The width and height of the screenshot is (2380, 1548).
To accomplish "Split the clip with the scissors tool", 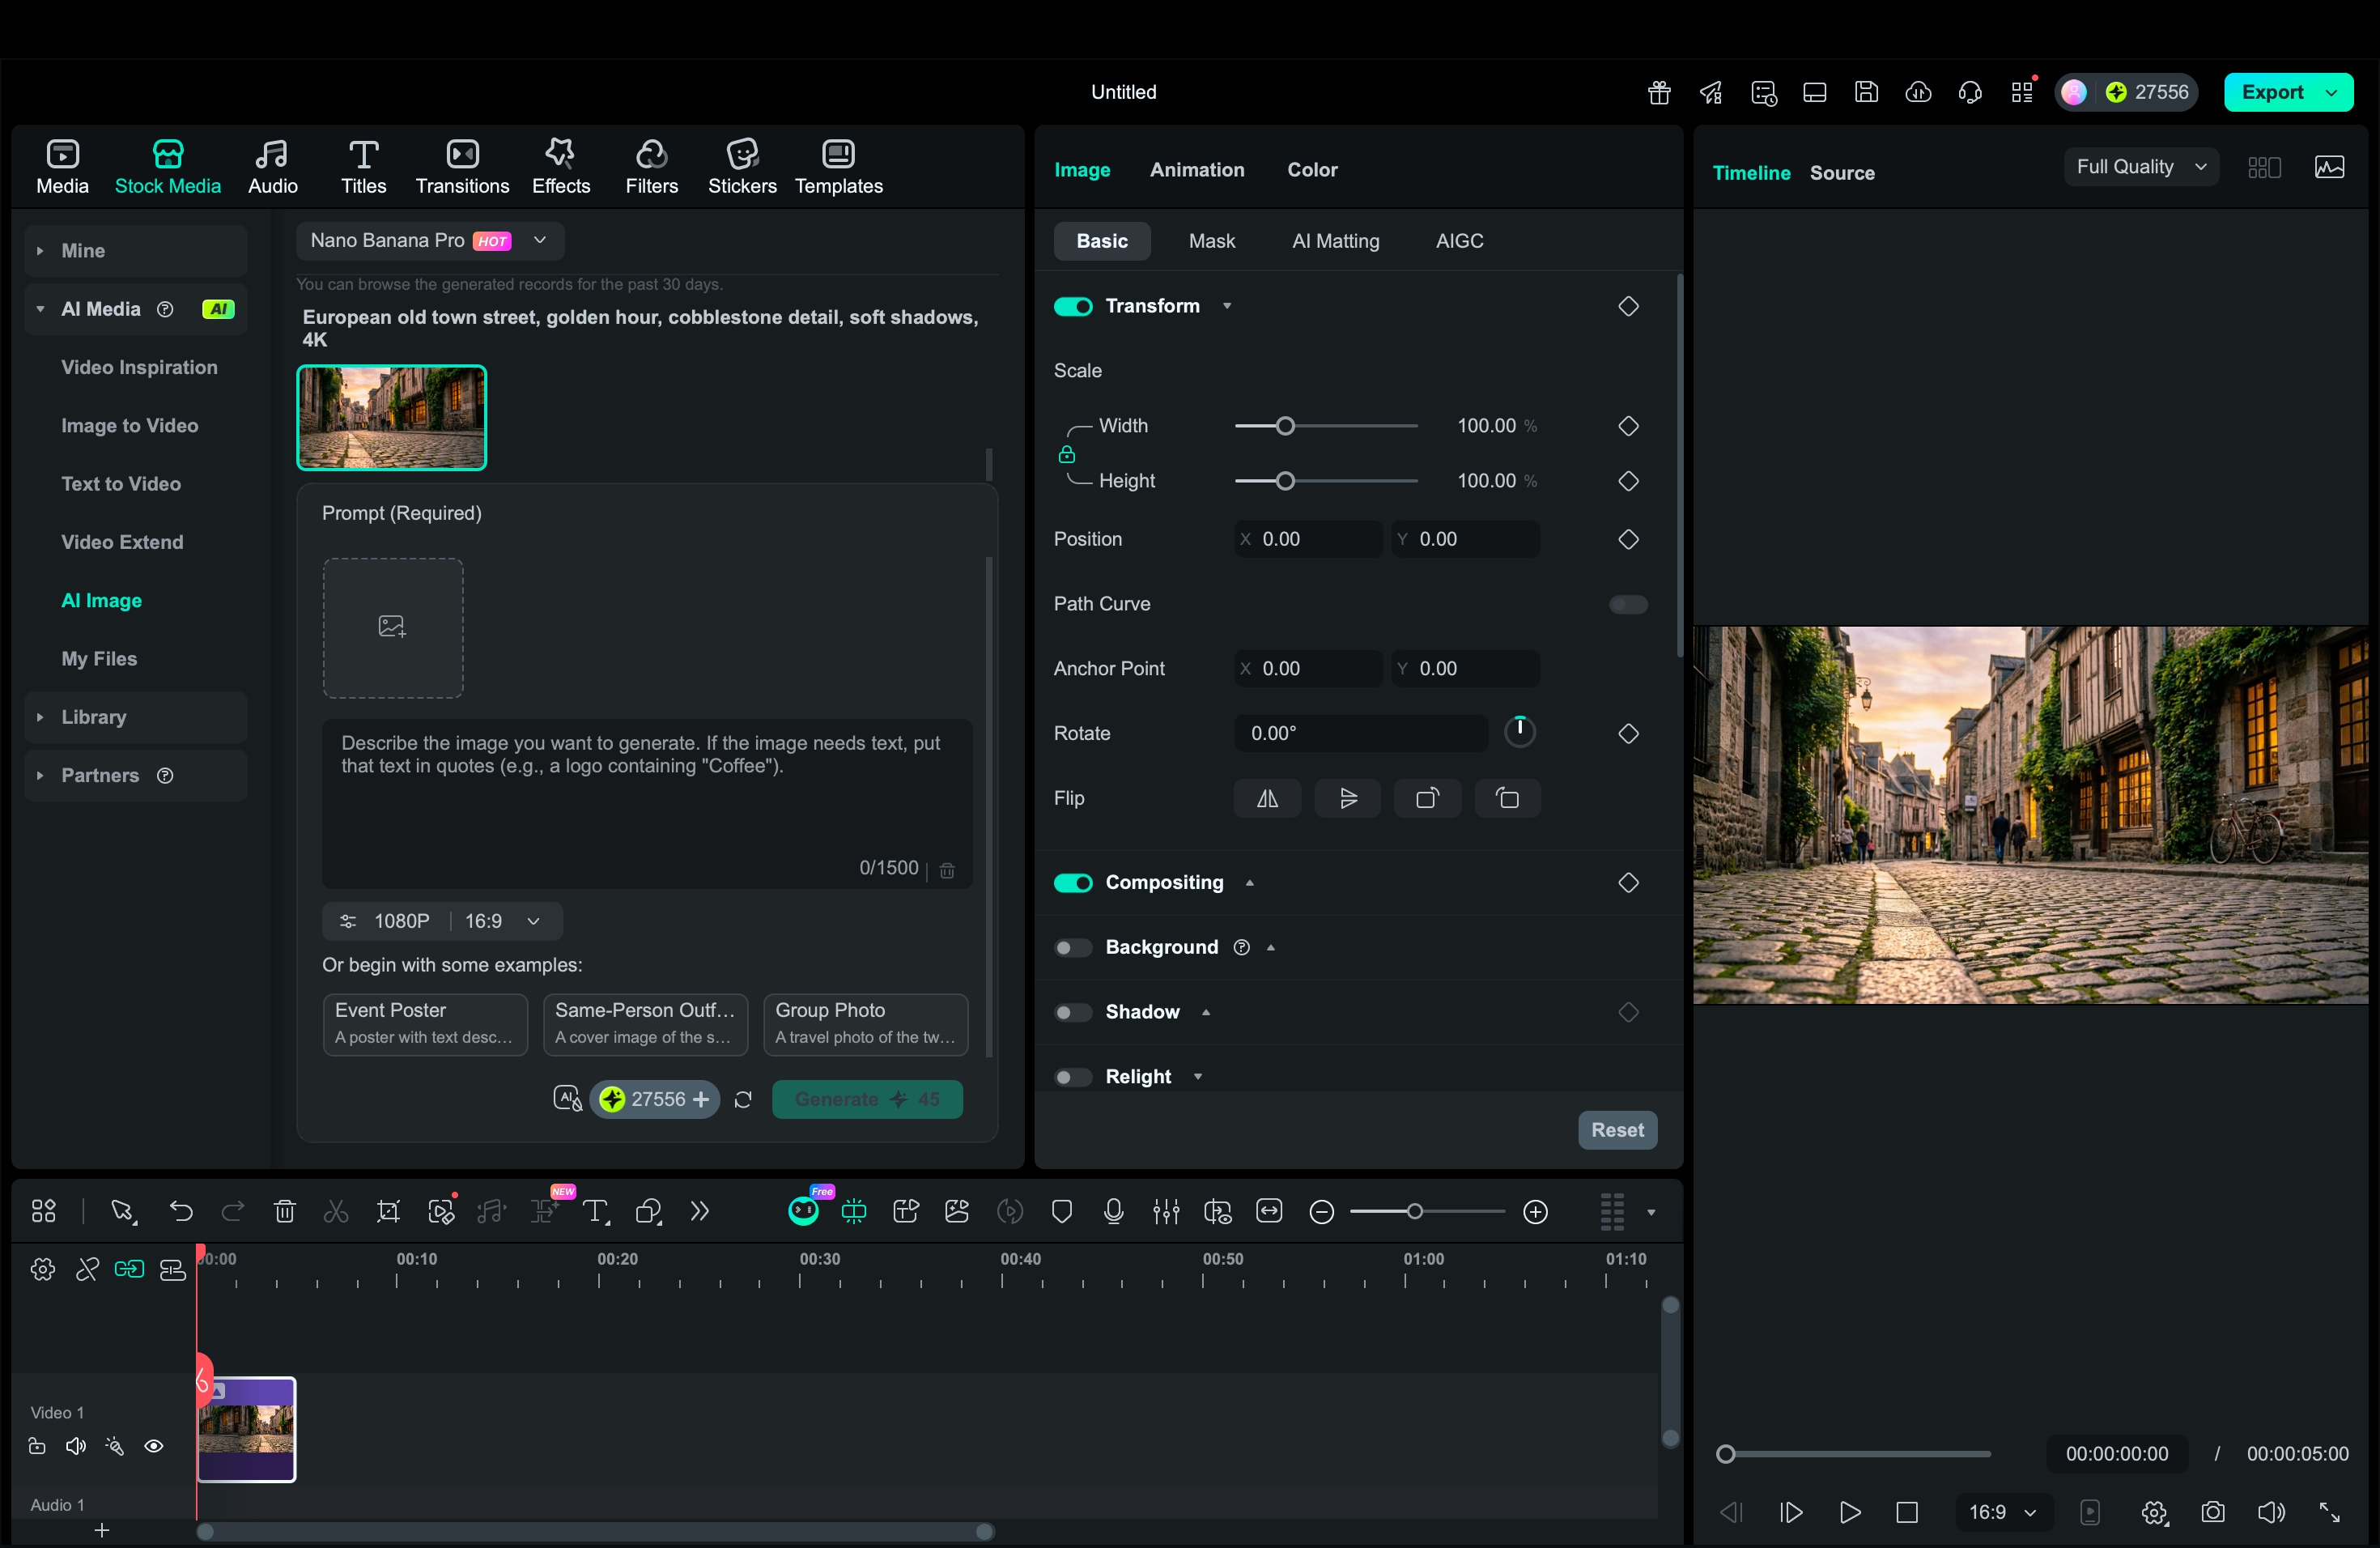I will pyautogui.click(x=336, y=1211).
